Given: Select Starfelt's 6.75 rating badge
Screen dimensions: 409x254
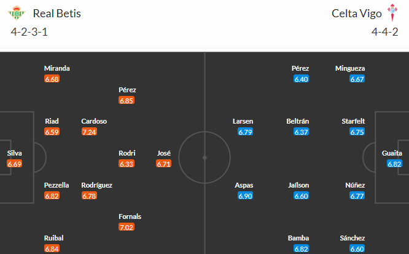Looking at the screenshot, I should [x=357, y=132].
